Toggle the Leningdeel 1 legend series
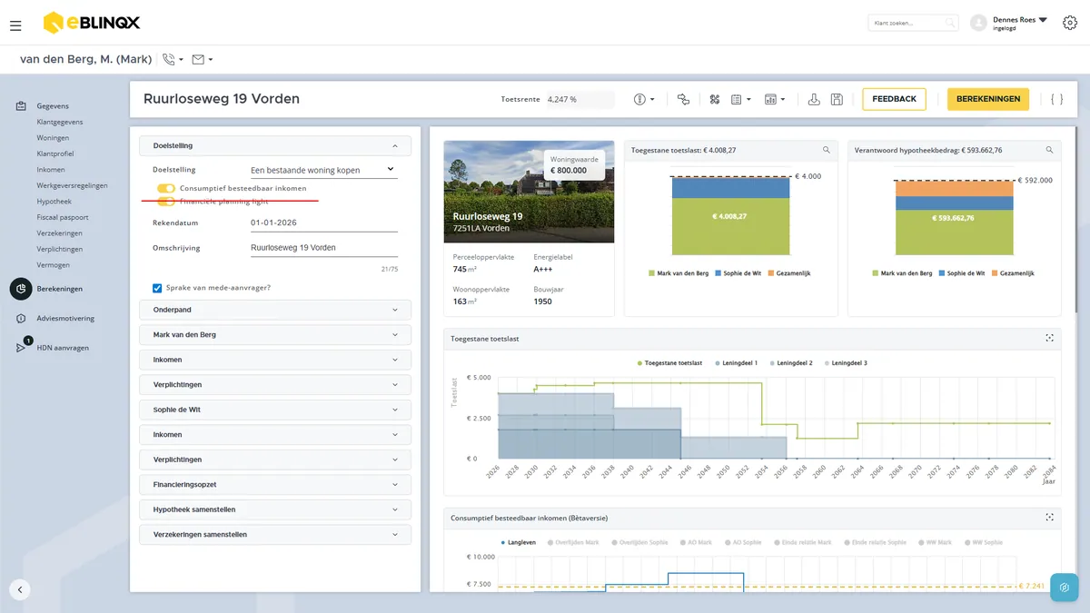The image size is (1090, 613). click(737, 363)
